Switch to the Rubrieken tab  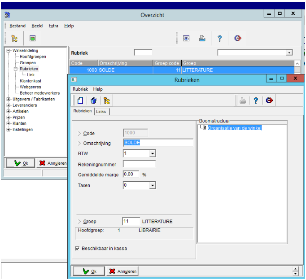[x=83, y=111]
